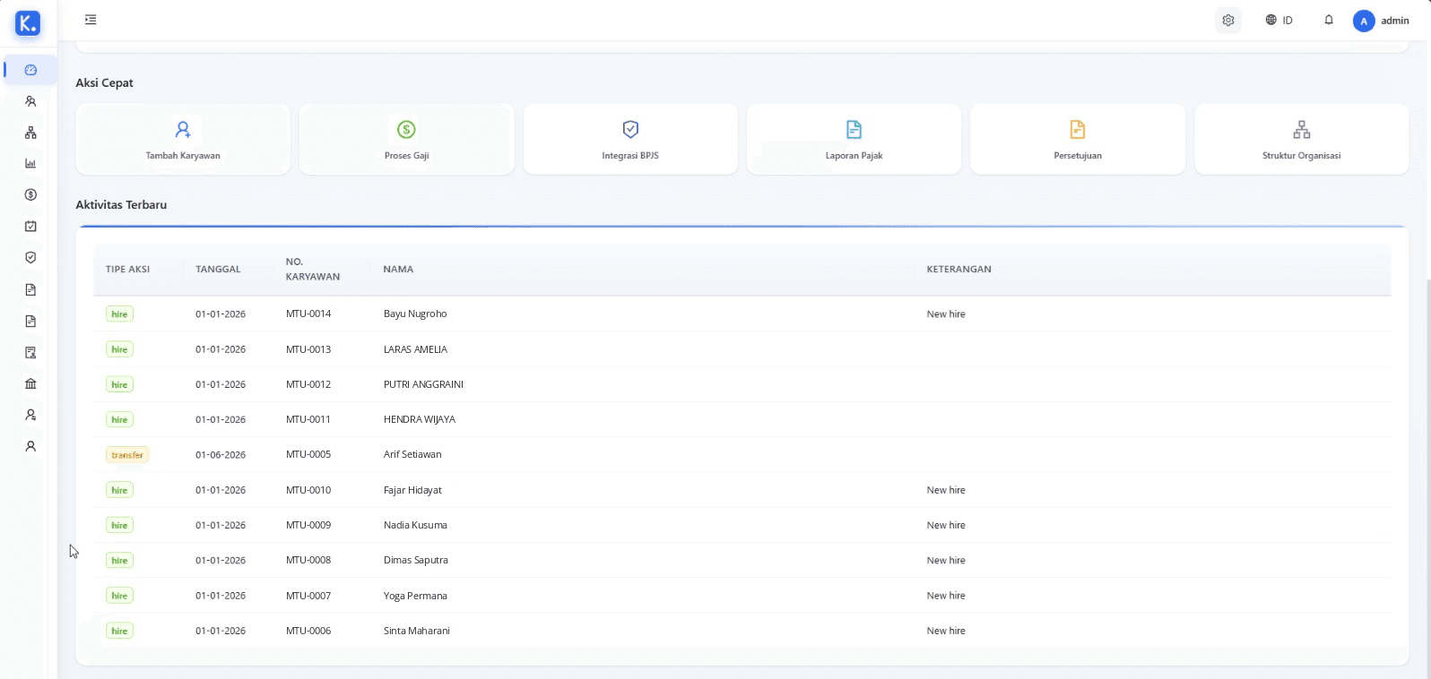Click the Aktivitas Terbaru heading

click(121, 204)
